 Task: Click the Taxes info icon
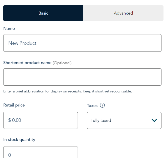102,105
